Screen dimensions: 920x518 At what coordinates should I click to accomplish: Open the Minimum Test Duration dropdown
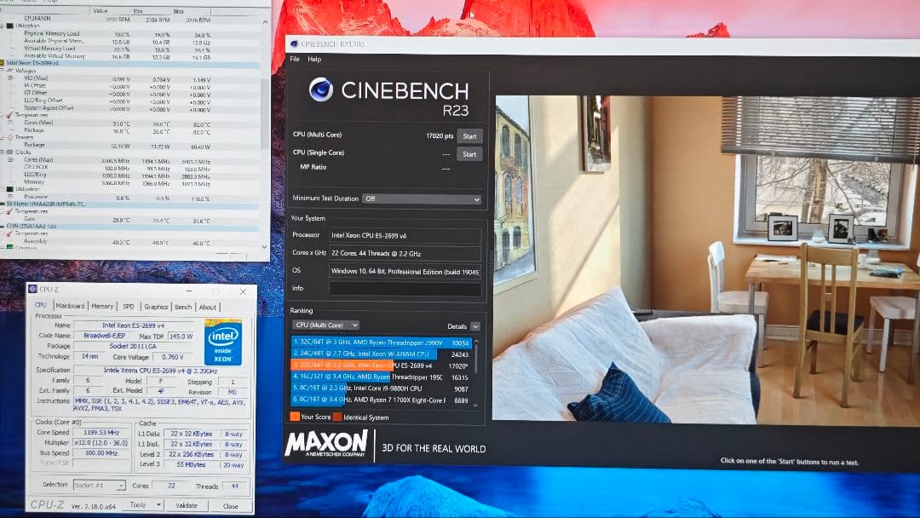click(x=422, y=199)
